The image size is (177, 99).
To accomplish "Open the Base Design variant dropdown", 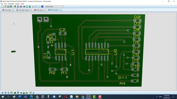I will pos(54,7).
